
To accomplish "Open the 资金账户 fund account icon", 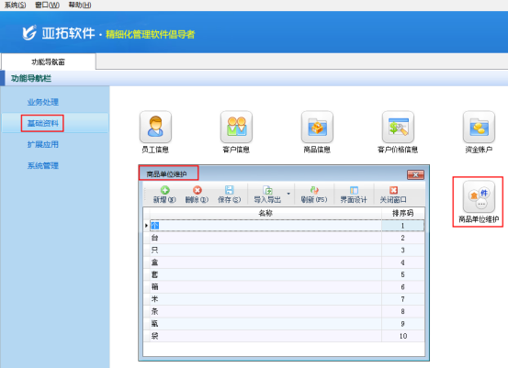I will point(479,127).
